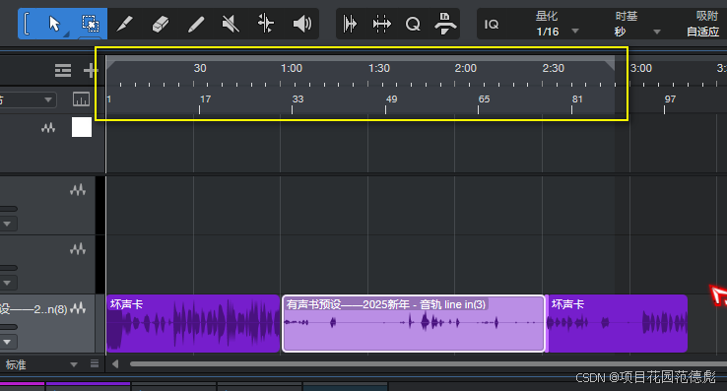Click the 1:00 ruler mark
The height and width of the screenshot is (391, 727).
pos(292,68)
